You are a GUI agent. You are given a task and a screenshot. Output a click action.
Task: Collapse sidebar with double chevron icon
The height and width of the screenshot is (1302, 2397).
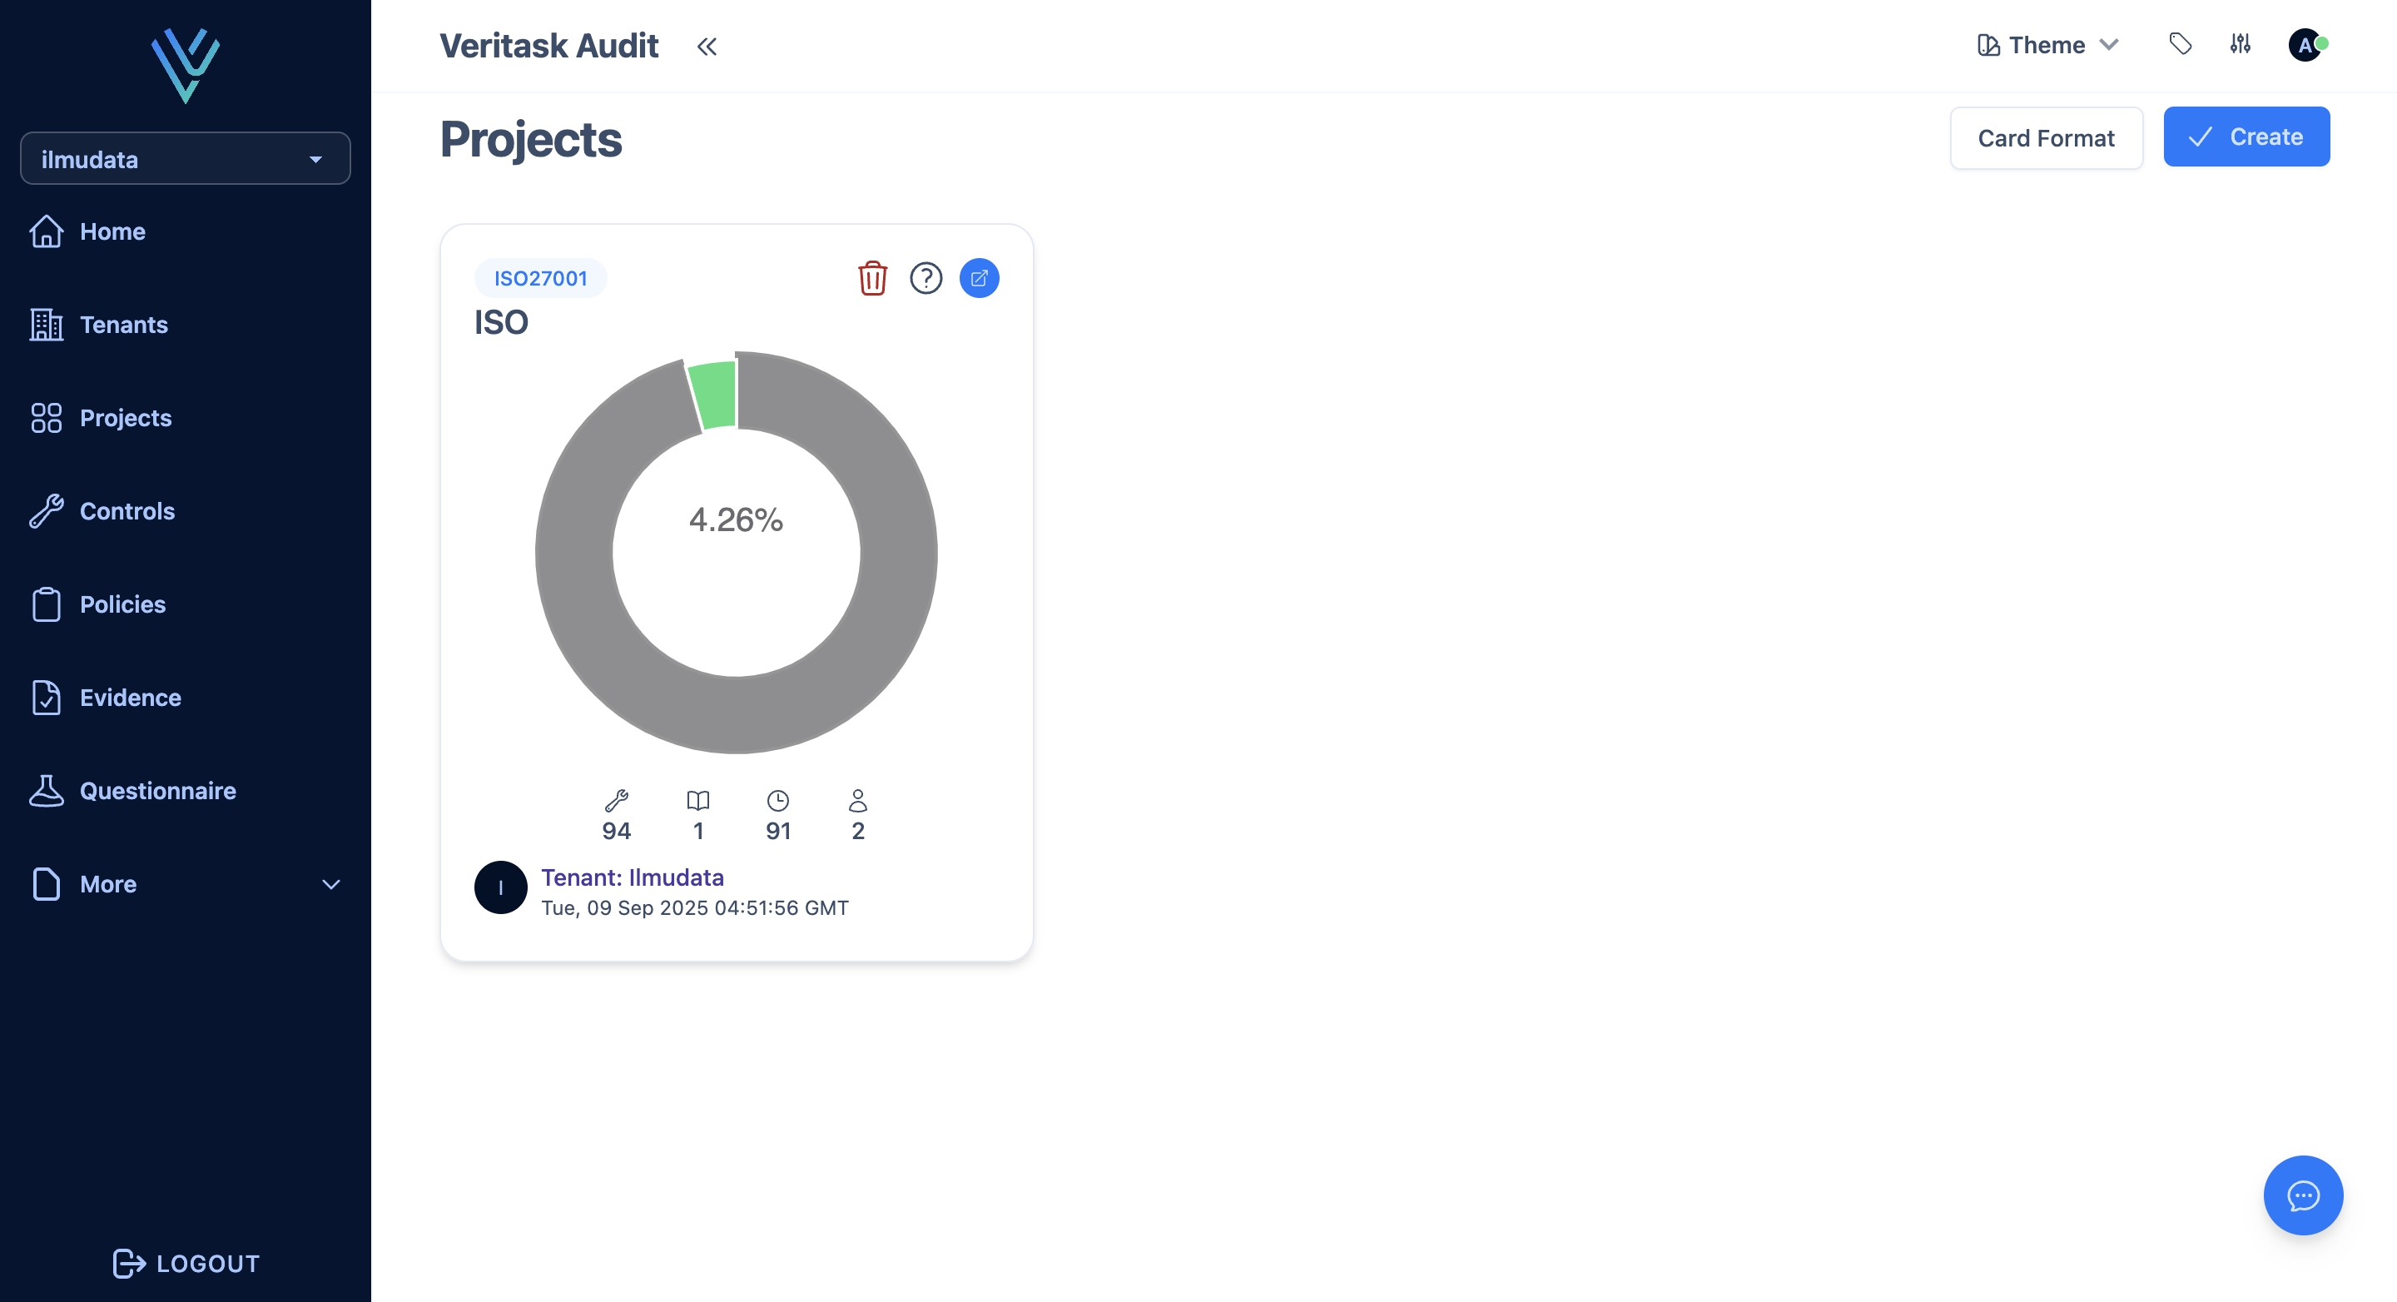(x=707, y=47)
